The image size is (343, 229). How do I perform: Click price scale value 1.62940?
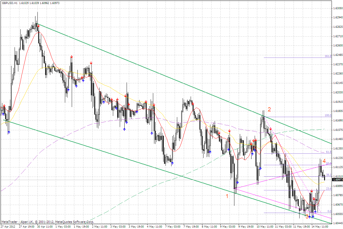[x=338, y=17]
